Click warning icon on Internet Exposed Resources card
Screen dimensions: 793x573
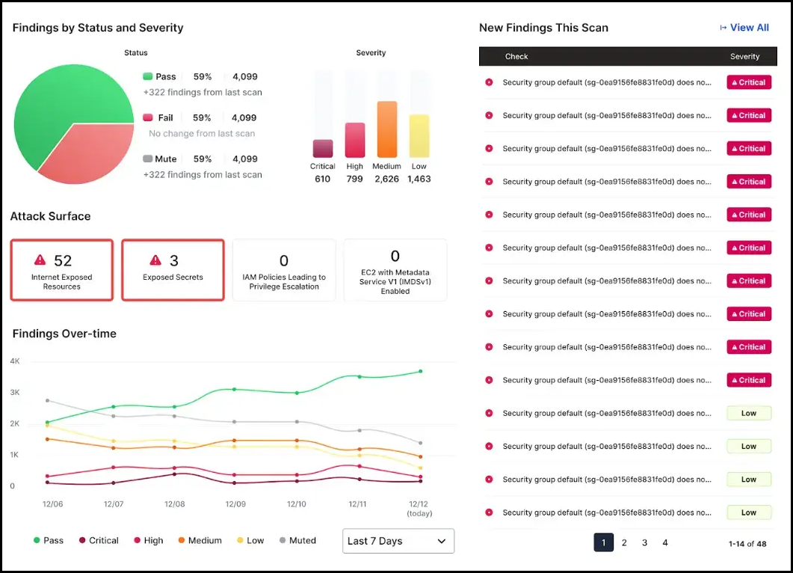coord(40,260)
